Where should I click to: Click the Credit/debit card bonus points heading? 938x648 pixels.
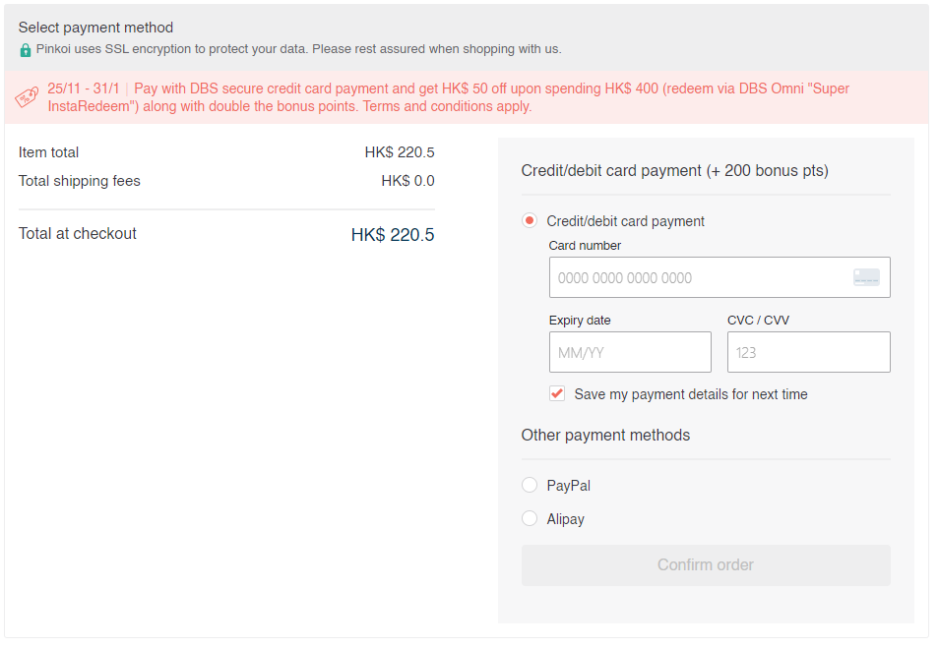pos(674,171)
